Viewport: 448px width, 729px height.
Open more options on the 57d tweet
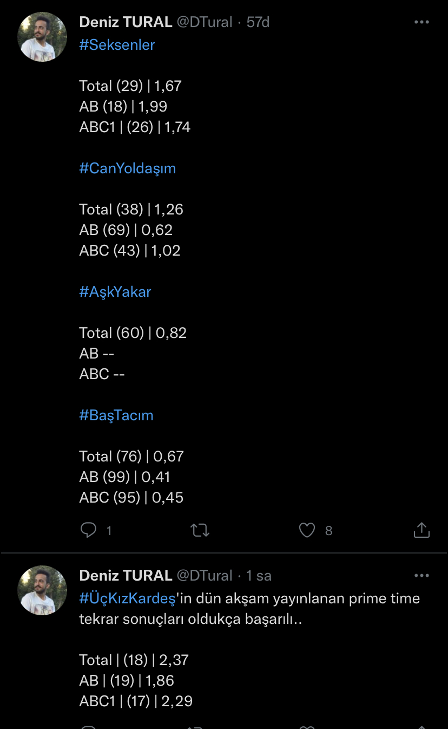click(421, 22)
